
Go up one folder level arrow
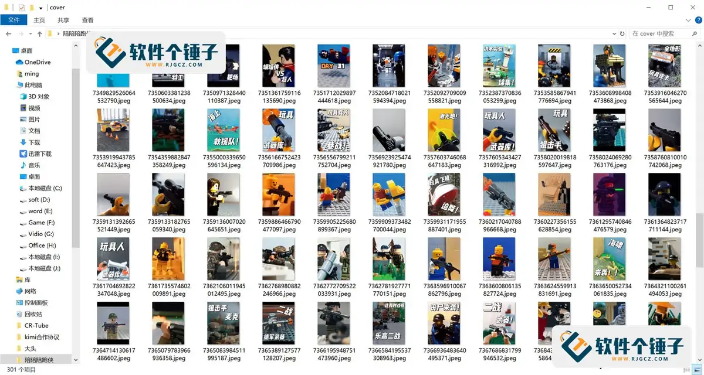coord(39,34)
